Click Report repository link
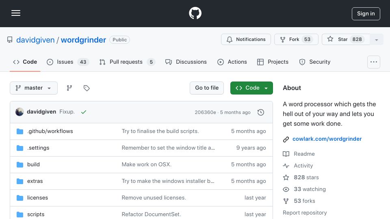The width and height of the screenshot is (390, 219). 305,213
